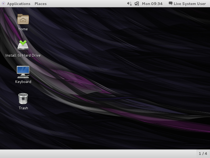Click the 'Trash' text label
The image size is (210, 158).
tap(23, 108)
